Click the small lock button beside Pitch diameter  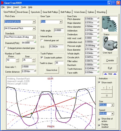pyautogui.click(x=98, y=18)
